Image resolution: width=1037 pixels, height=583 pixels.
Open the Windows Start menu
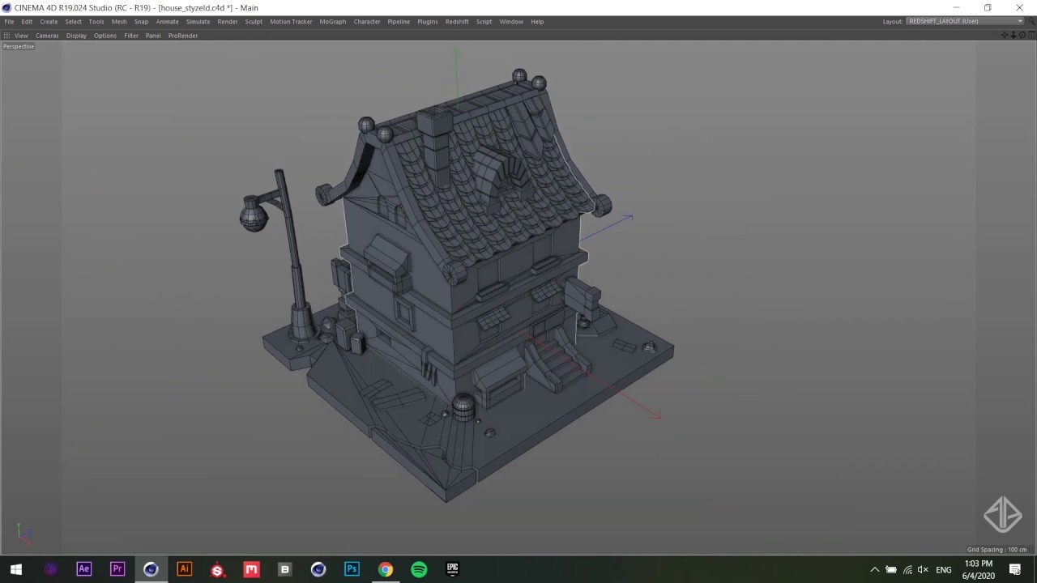(16, 569)
